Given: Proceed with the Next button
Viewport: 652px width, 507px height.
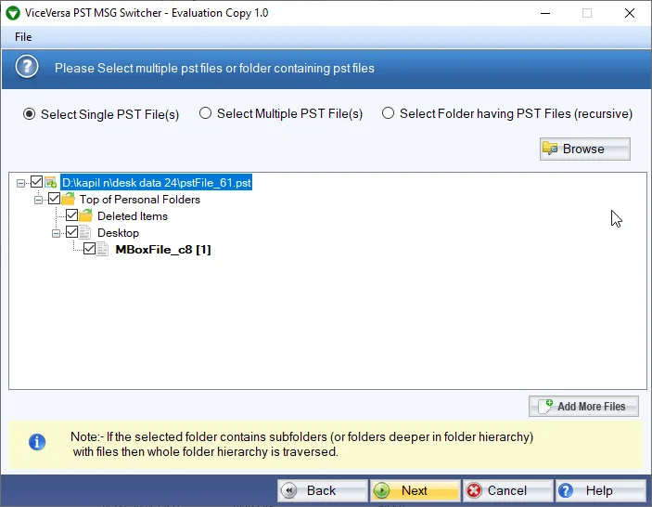Looking at the screenshot, I should tap(415, 491).
